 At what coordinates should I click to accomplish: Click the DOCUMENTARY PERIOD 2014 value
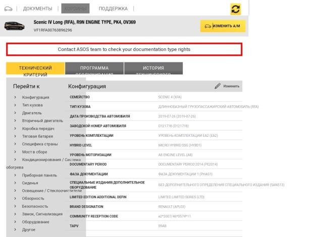click(188, 164)
